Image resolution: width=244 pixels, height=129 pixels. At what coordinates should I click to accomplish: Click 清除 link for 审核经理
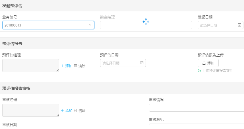tap(82, 110)
